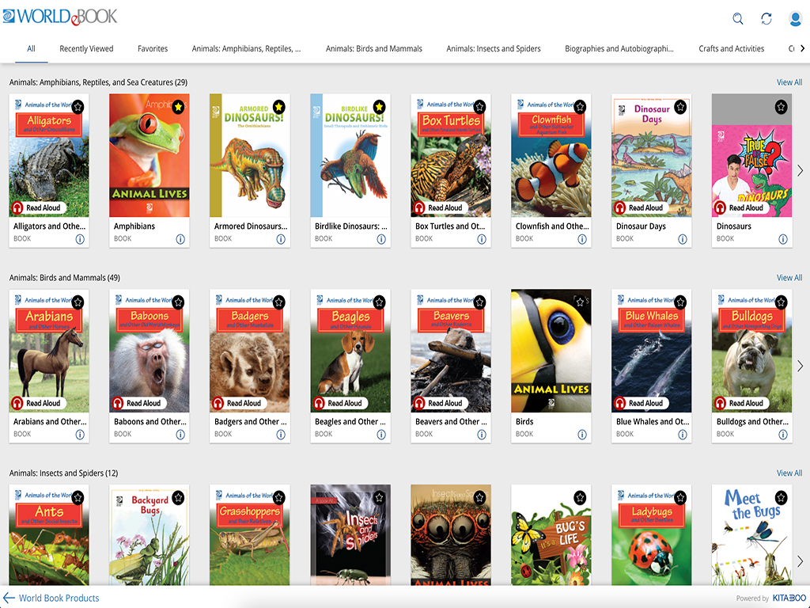The image size is (810, 608).
Task: Show info for Arabians and Other book
Action: point(80,435)
